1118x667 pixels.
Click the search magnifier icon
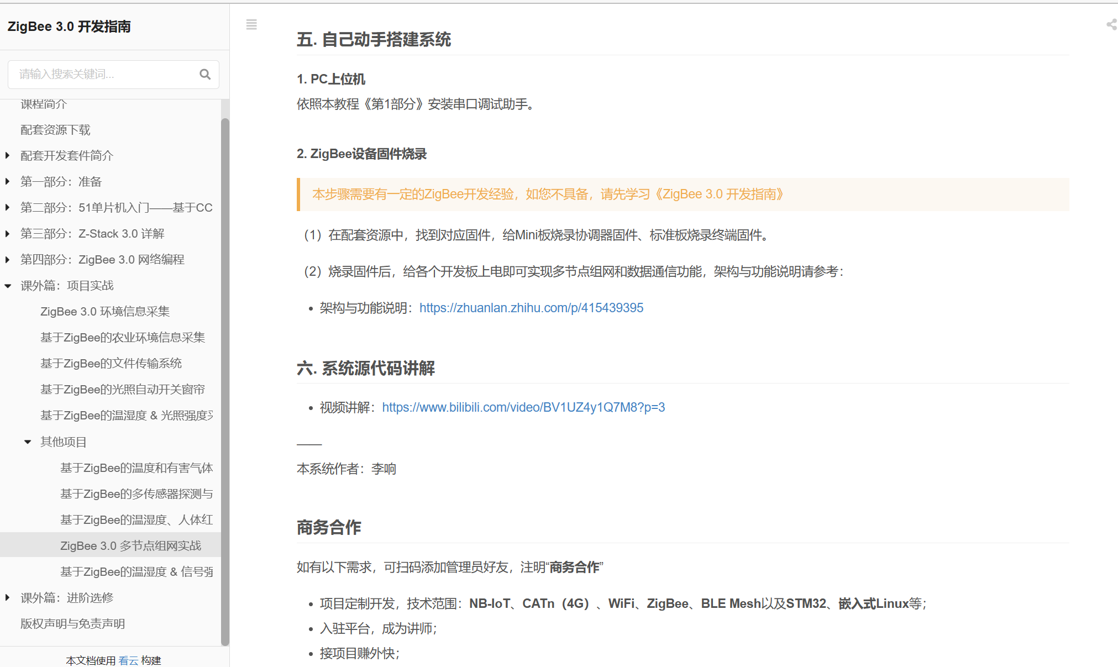[x=205, y=74]
